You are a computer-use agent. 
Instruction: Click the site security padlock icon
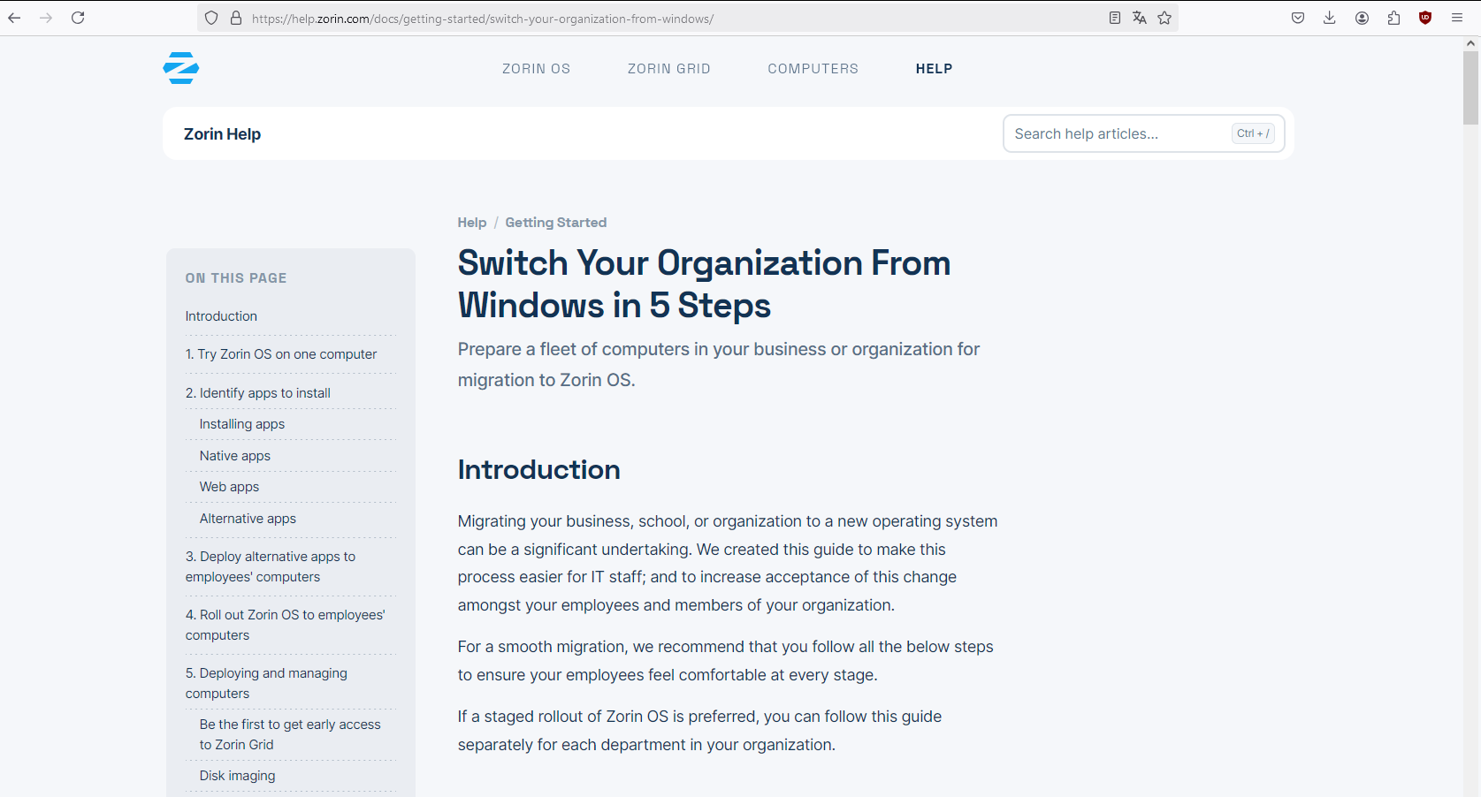pyautogui.click(x=236, y=18)
